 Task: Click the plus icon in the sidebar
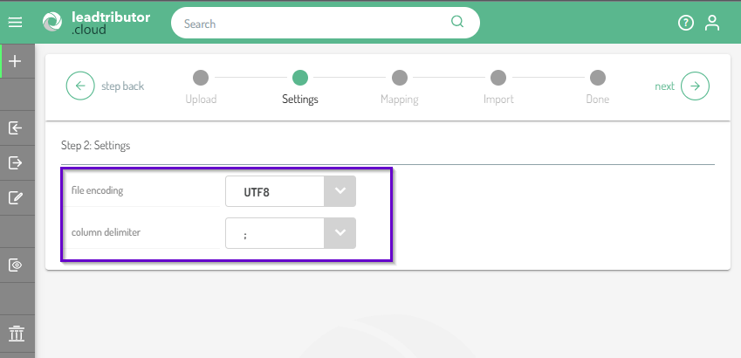[x=15, y=61]
